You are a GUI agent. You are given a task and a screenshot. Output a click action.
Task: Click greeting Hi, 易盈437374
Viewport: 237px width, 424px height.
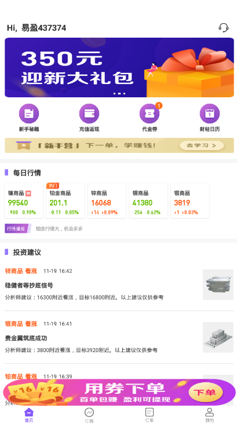pyautogui.click(x=37, y=28)
